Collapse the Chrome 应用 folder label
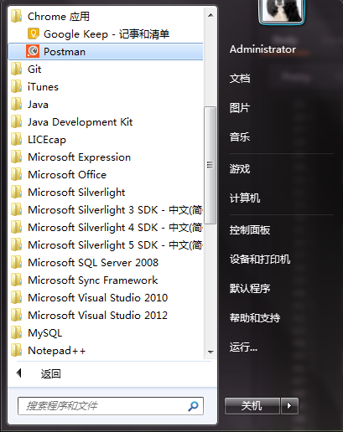Screen dimensions: 343x432 (59, 17)
